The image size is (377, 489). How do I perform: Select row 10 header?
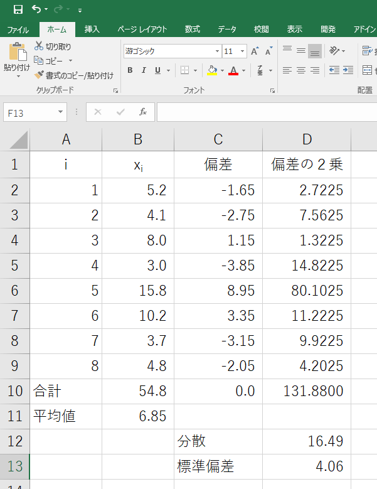point(14,391)
